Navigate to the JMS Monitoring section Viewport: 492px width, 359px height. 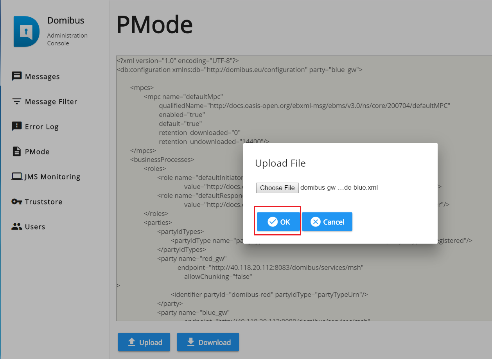click(x=52, y=177)
